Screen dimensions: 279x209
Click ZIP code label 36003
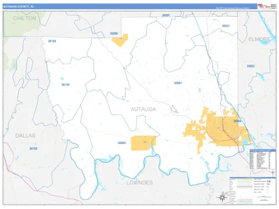[122, 143]
